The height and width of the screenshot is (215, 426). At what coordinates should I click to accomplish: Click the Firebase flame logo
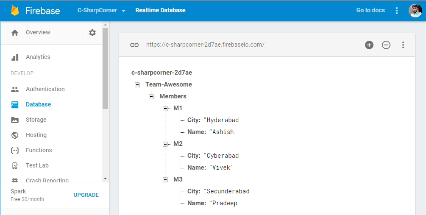[x=15, y=10]
